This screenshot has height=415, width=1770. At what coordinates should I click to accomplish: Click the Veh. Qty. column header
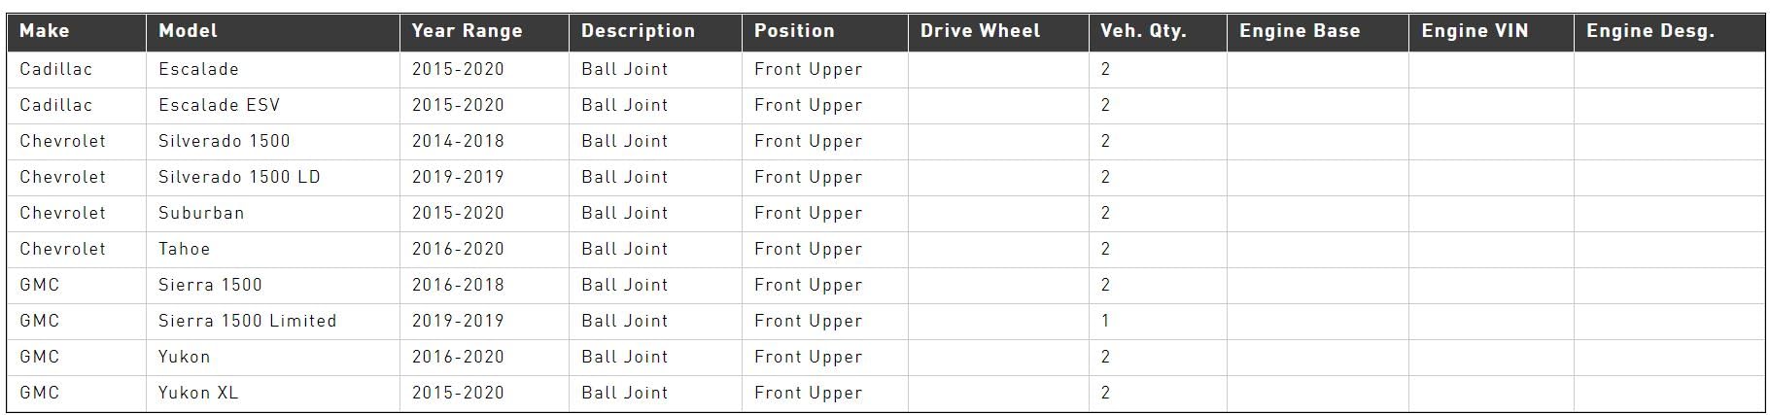coord(1143,31)
